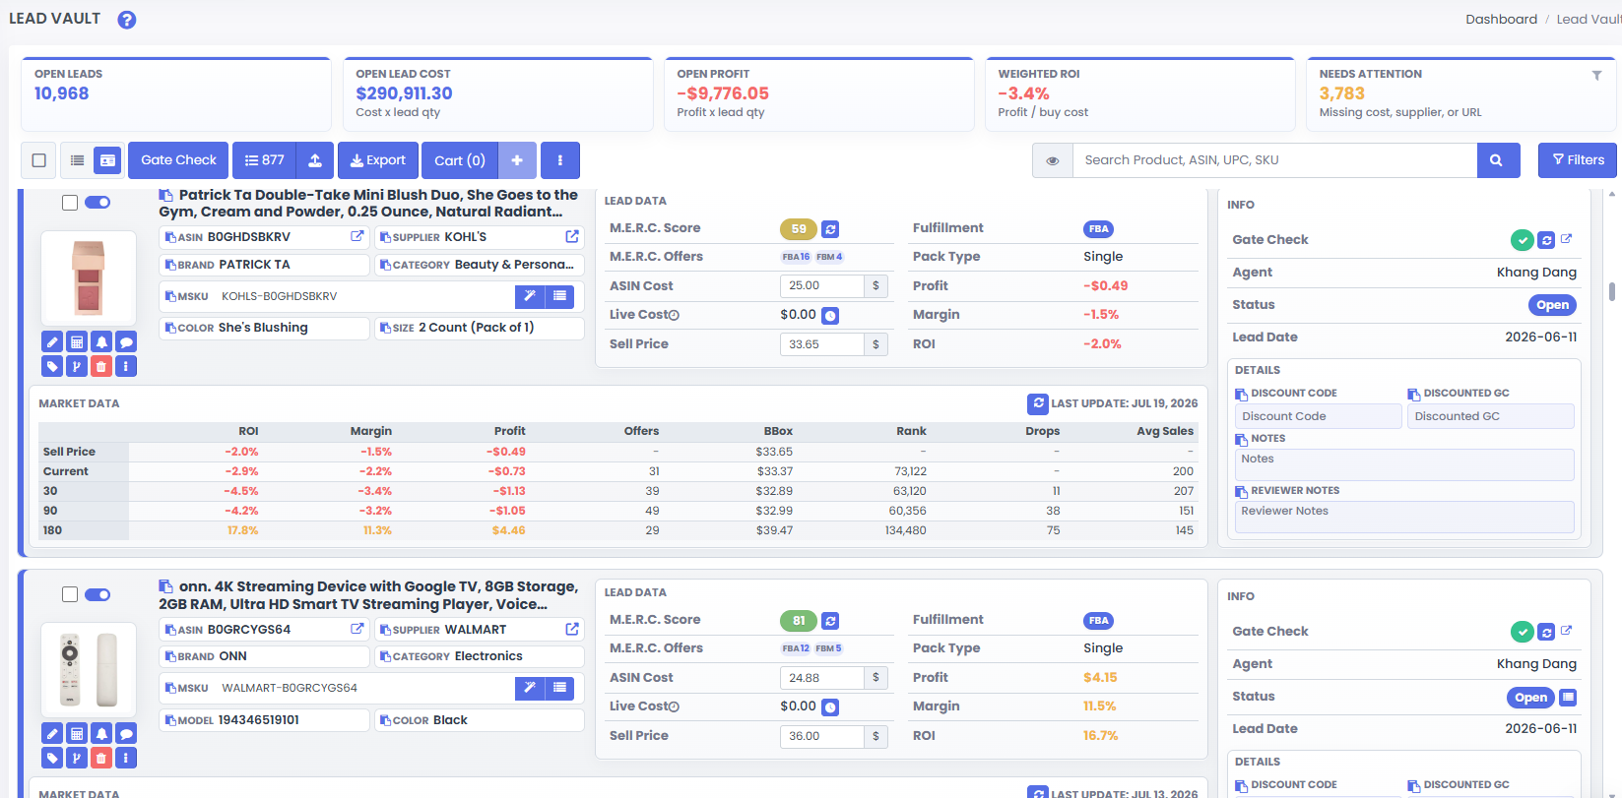Click the 877 list button

coord(265,160)
